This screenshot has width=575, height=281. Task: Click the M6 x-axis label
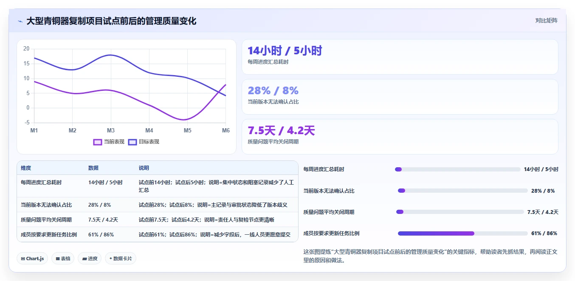click(225, 131)
